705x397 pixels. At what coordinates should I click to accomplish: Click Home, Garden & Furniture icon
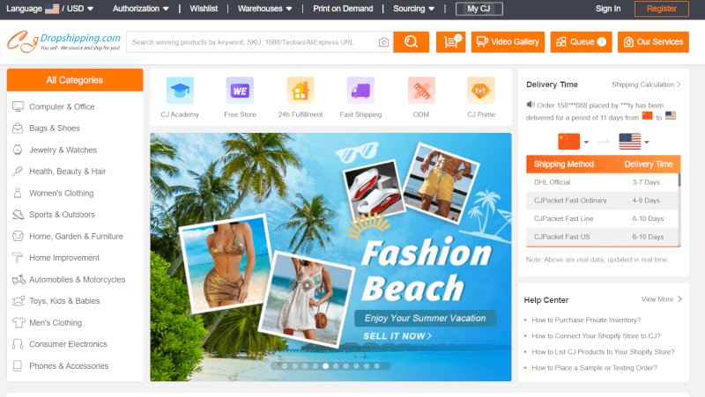[18, 236]
